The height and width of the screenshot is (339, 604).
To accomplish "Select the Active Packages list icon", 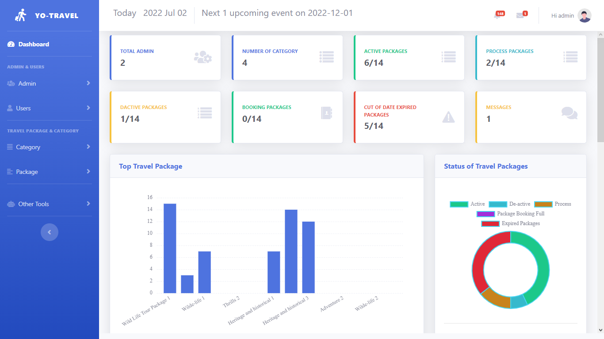I will [448, 56].
